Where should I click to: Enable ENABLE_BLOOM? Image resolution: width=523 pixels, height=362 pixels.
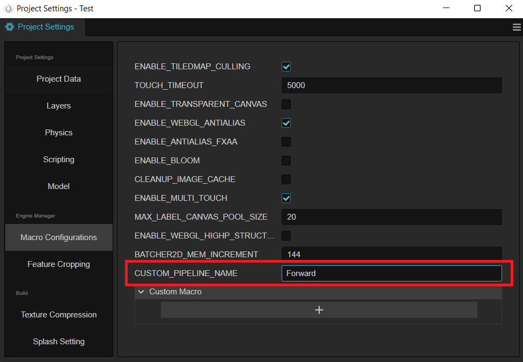(x=286, y=160)
